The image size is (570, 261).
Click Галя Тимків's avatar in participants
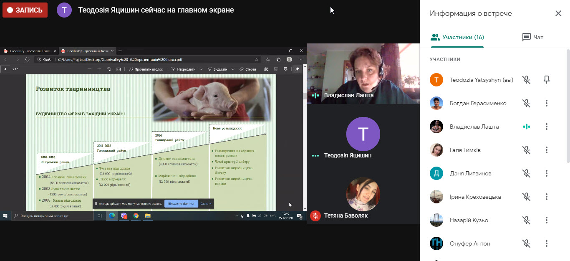coord(436,150)
